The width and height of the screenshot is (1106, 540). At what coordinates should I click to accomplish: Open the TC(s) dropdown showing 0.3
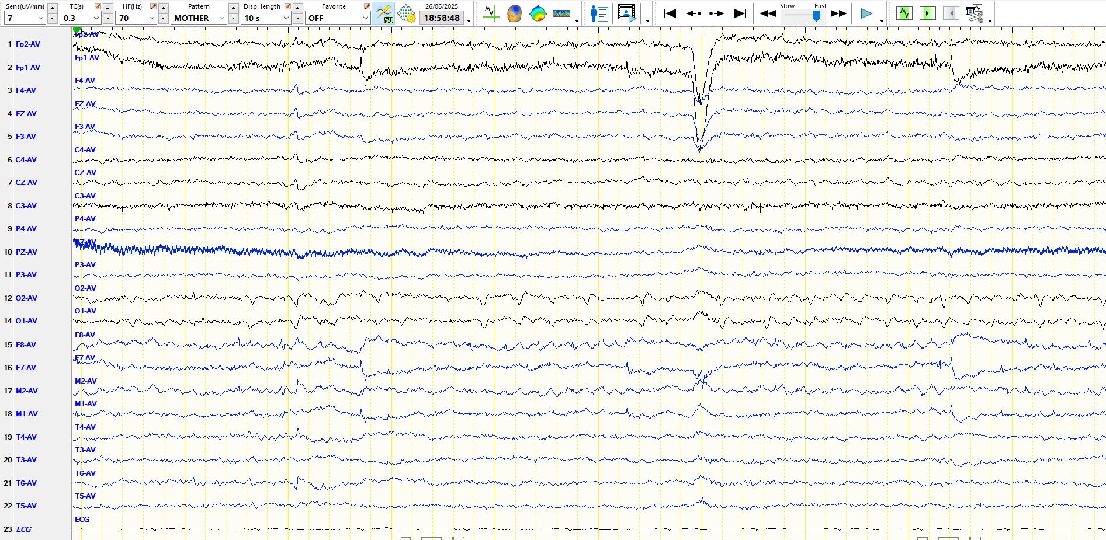click(x=81, y=18)
